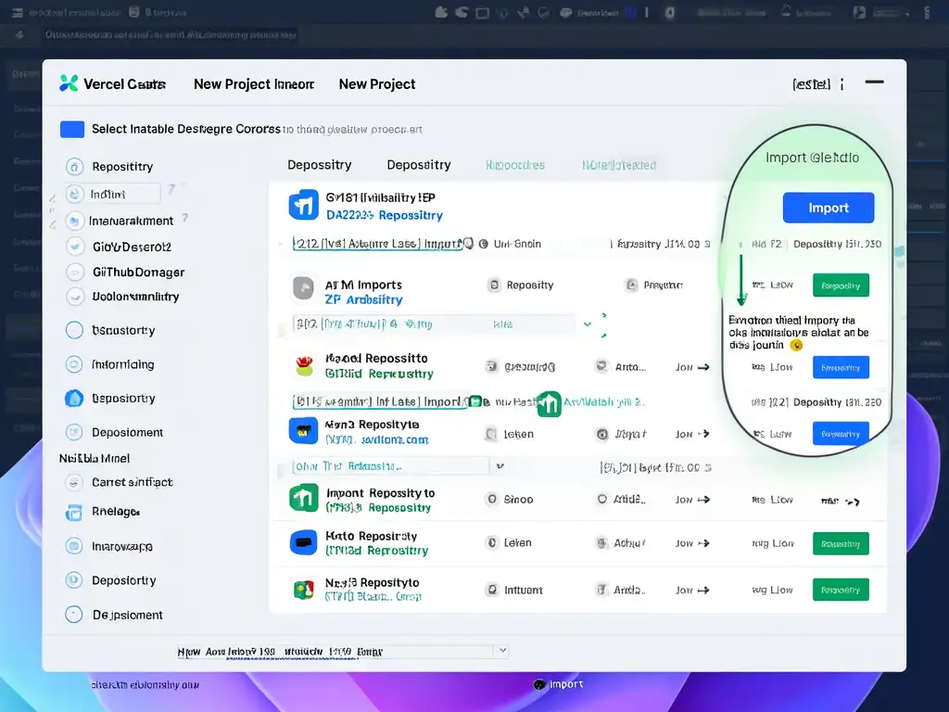Click hamburger menu icon in background window top bar
The width and height of the screenshot is (949, 712).
18,12
